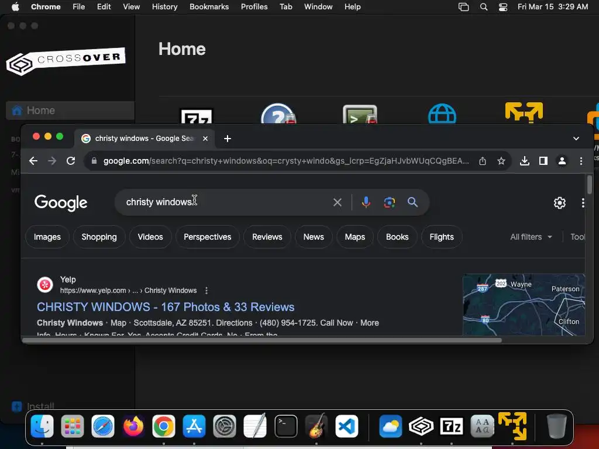Image resolution: width=599 pixels, height=449 pixels.
Task: Launch Visual Studio Code from the Dock
Action: [347, 426]
